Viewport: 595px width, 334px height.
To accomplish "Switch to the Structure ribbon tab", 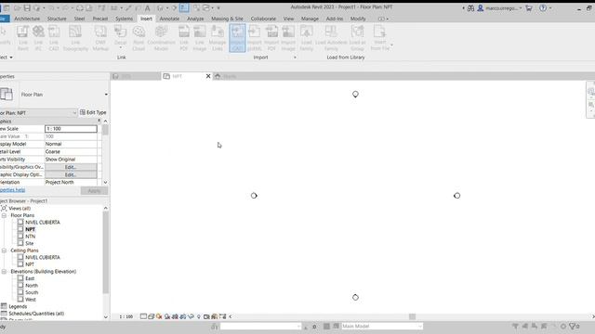I will point(57,19).
